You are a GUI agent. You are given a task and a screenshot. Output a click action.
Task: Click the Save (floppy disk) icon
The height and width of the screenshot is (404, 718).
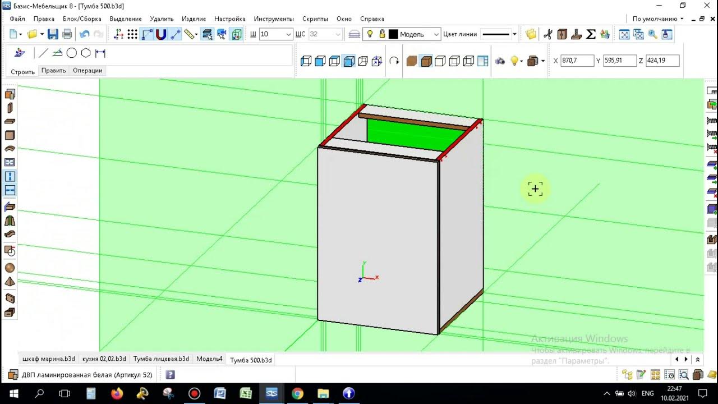pyautogui.click(x=53, y=34)
